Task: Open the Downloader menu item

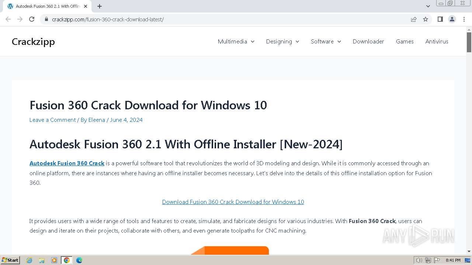Action: pos(368,42)
